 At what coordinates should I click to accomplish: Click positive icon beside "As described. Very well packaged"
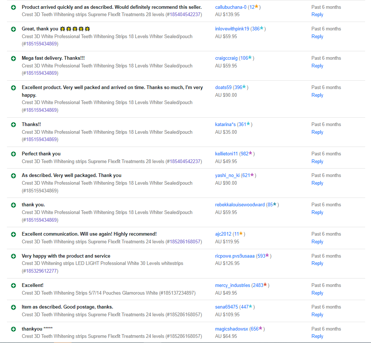coord(14,176)
